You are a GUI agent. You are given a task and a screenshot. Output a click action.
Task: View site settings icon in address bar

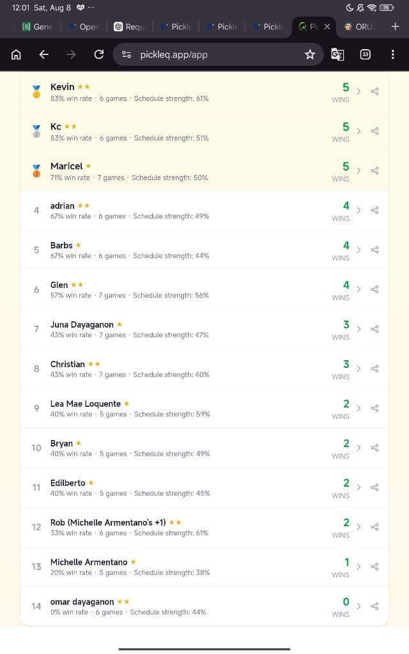click(x=127, y=55)
